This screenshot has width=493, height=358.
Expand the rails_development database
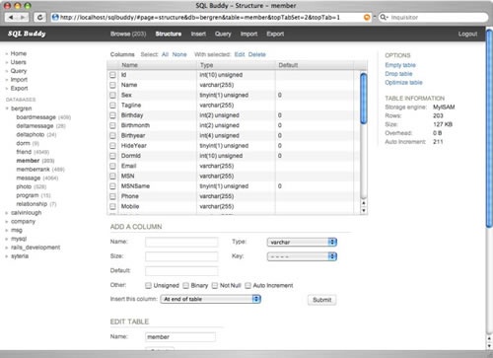click(x=7, y=248)
